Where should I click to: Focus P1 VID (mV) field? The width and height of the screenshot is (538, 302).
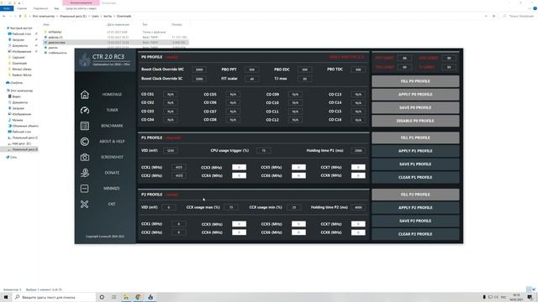tap(171, 151)
